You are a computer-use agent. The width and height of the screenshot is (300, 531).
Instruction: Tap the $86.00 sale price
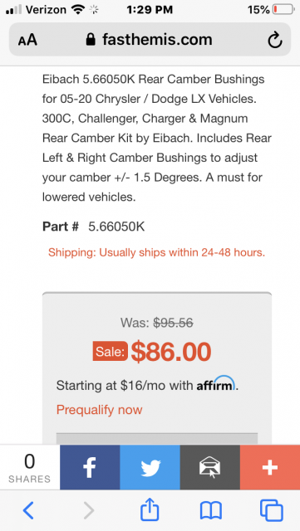(x=171, y=352)
